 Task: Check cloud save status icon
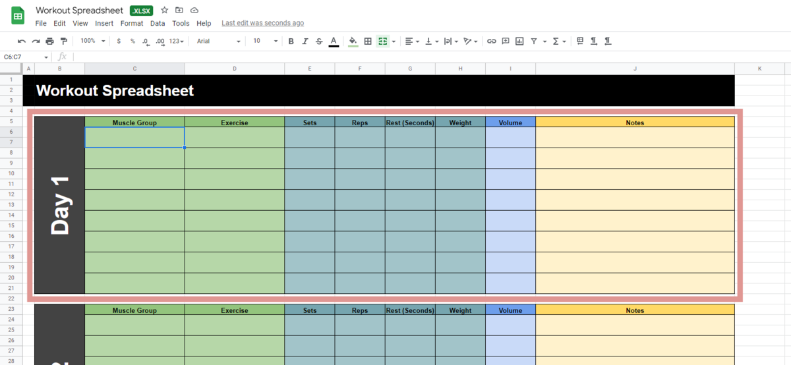(x=194, y=10)
